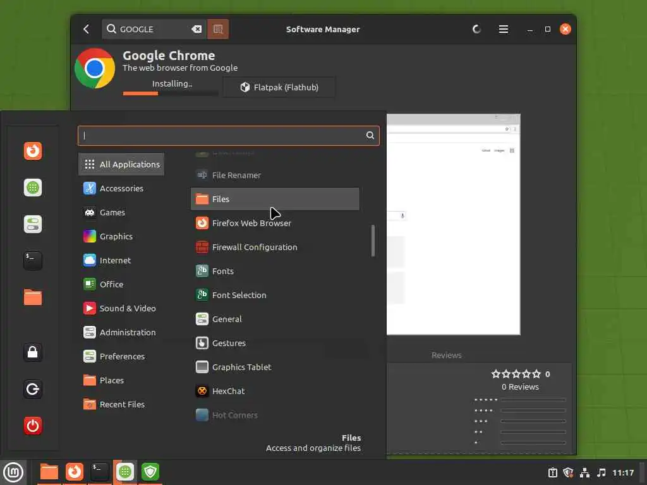Click the notification tray icon
The height and width of the screenshot is (485, 647).
click(x=552, y=472)
